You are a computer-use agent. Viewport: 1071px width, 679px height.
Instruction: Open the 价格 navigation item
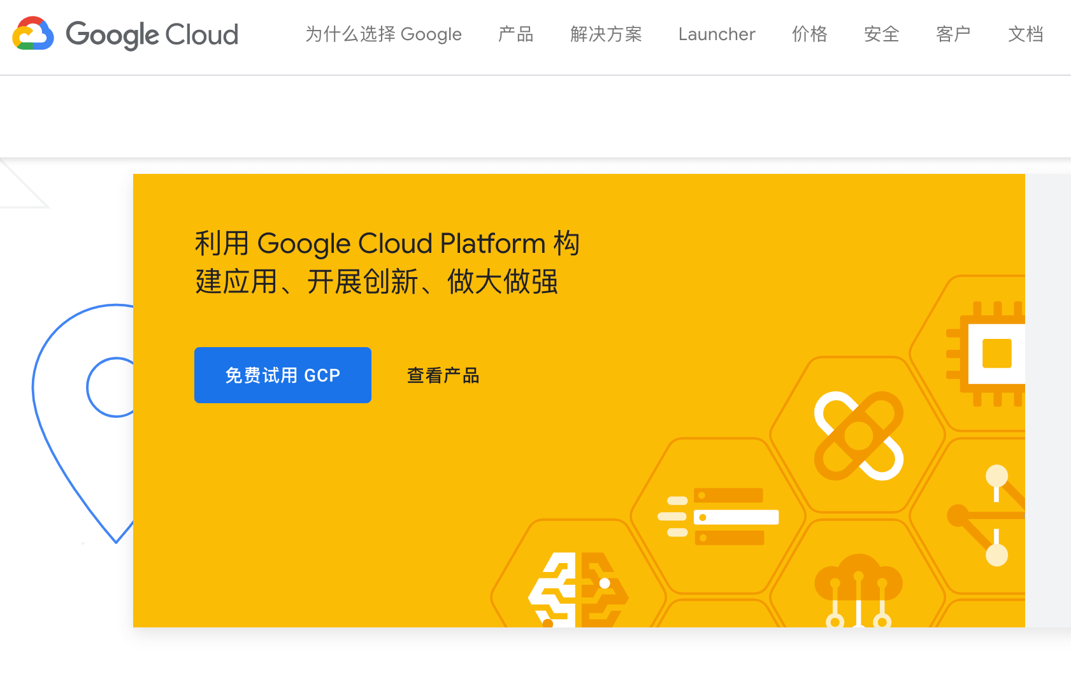pos(810,34)
